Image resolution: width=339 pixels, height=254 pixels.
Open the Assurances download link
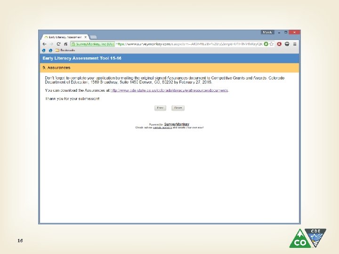(169, 90)
